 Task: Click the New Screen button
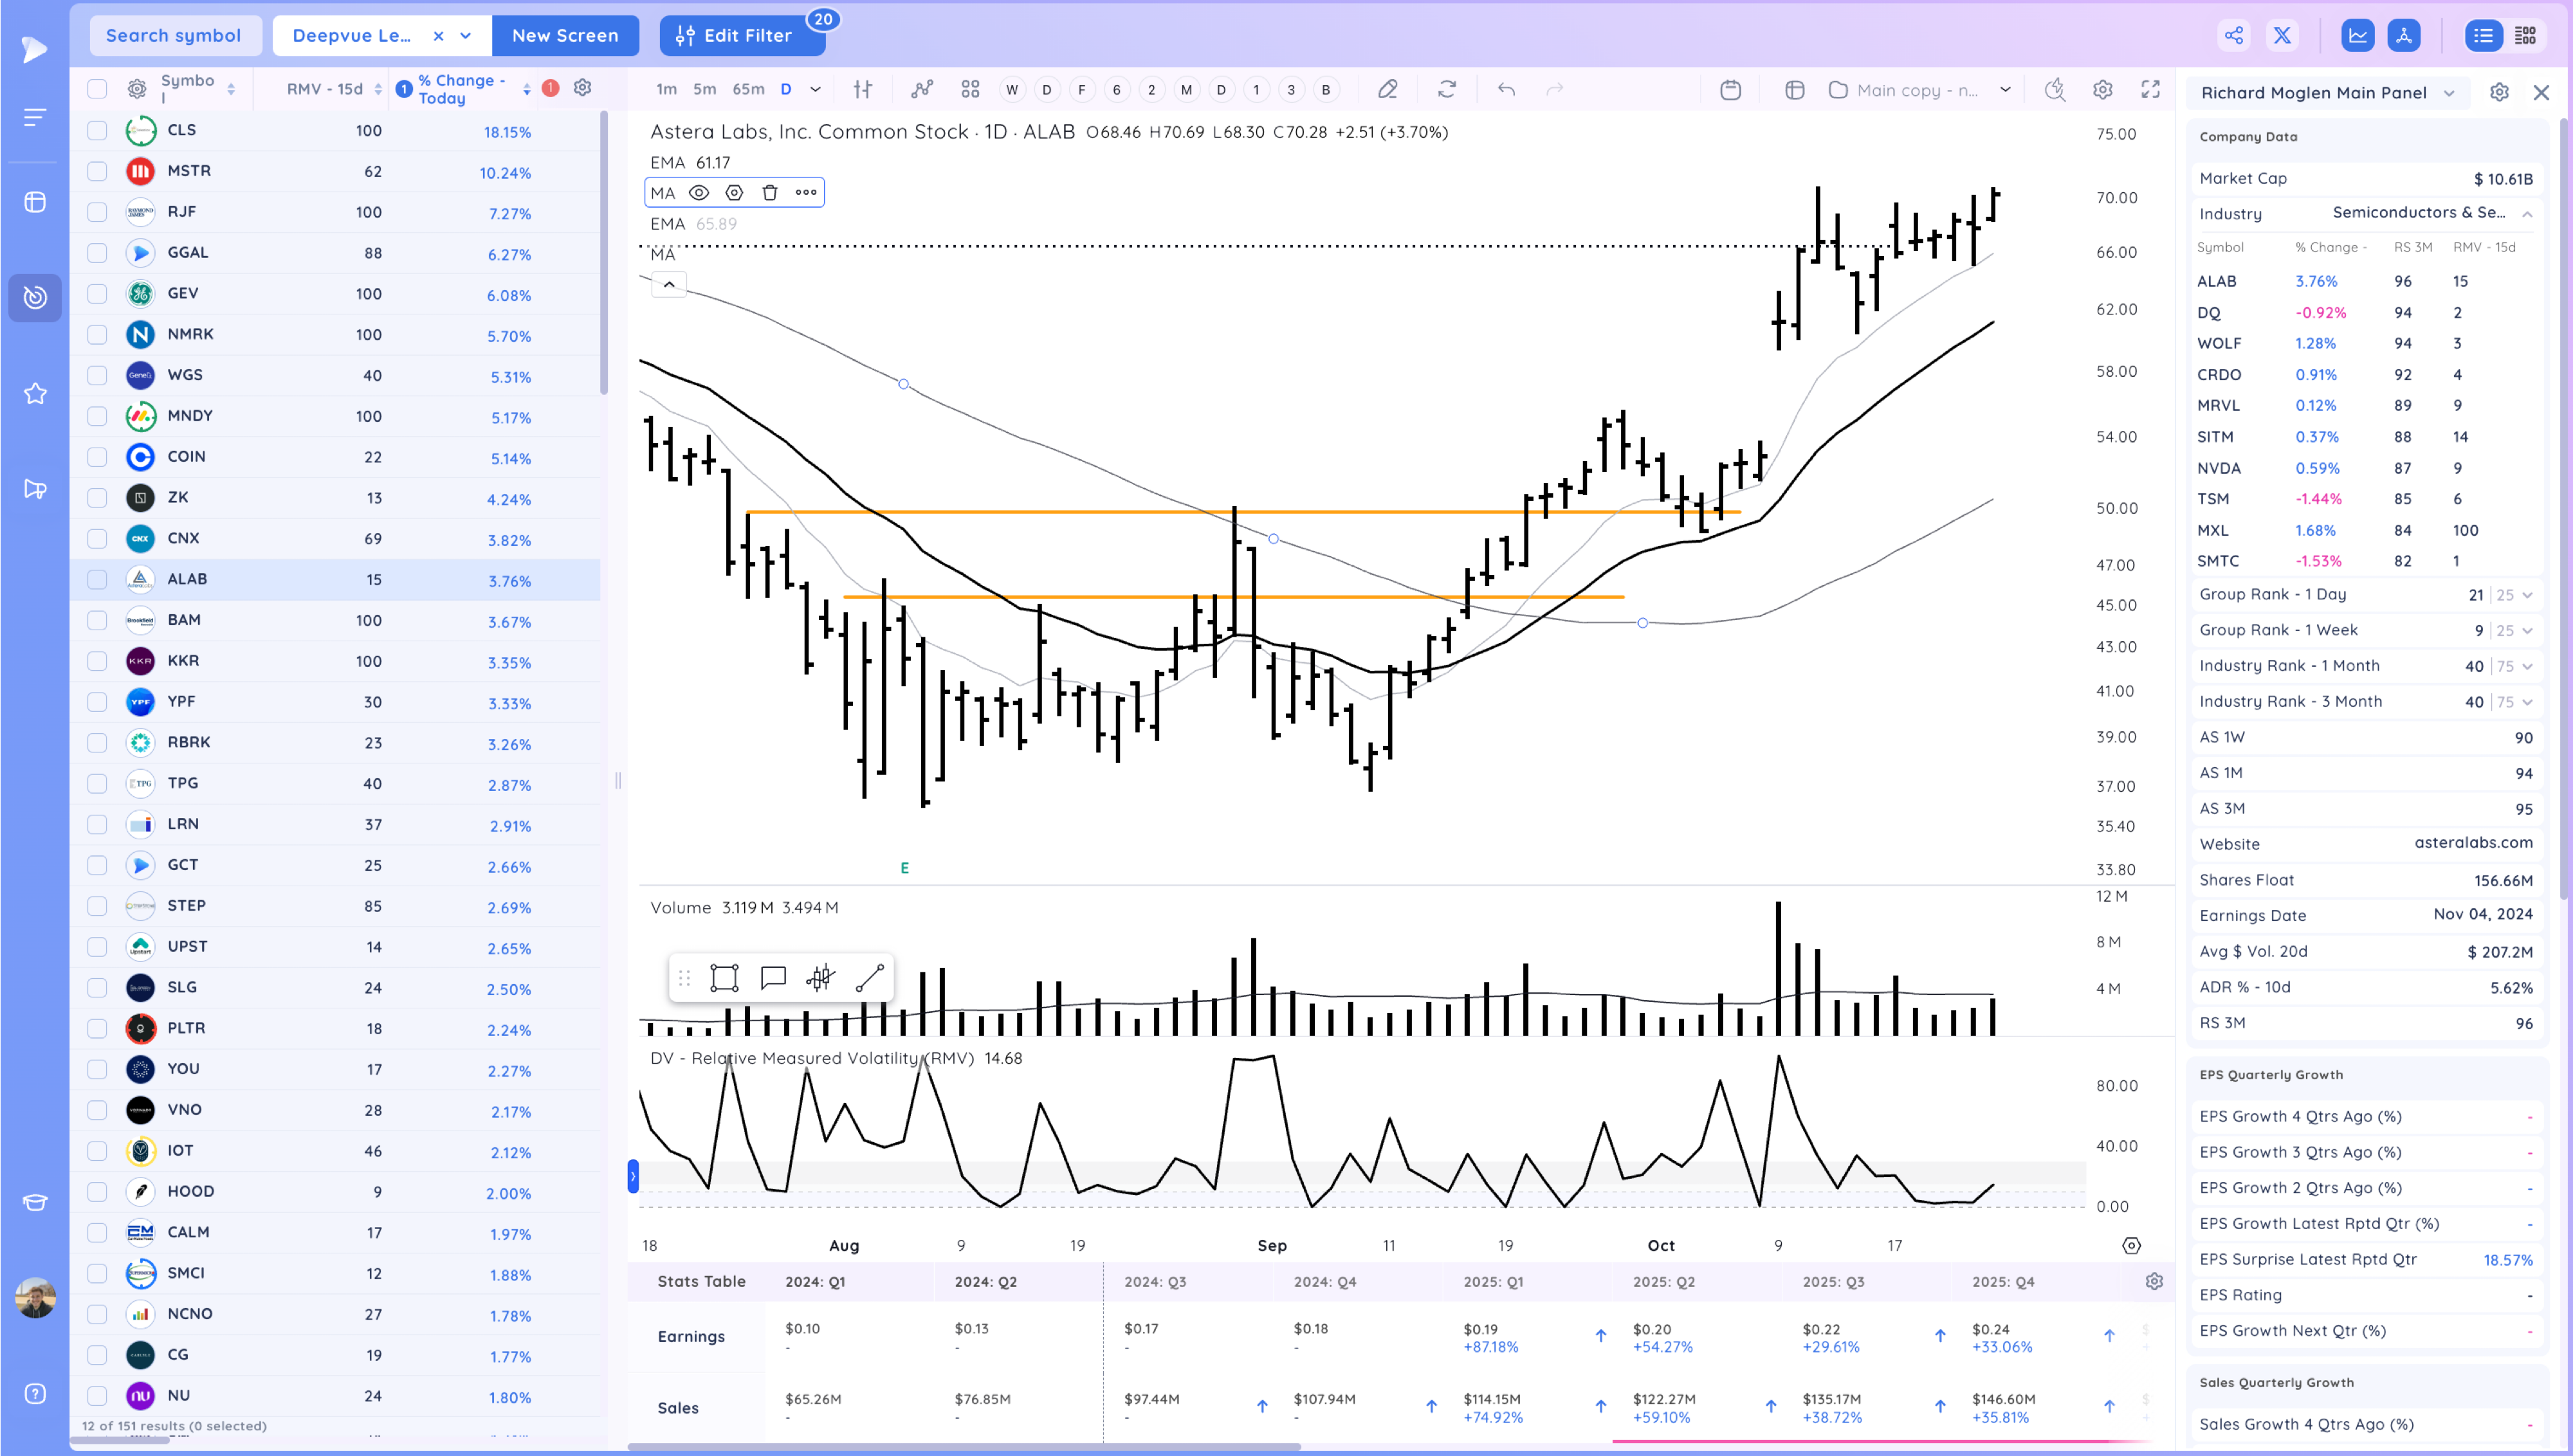(x=565, y=36)
